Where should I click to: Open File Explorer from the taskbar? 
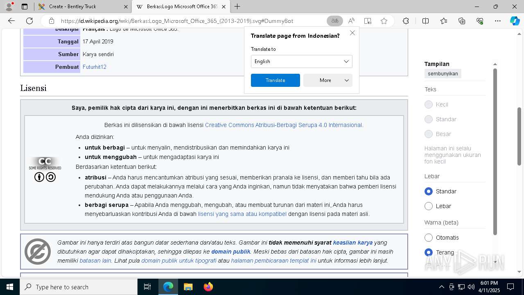(x=188, y=287)
